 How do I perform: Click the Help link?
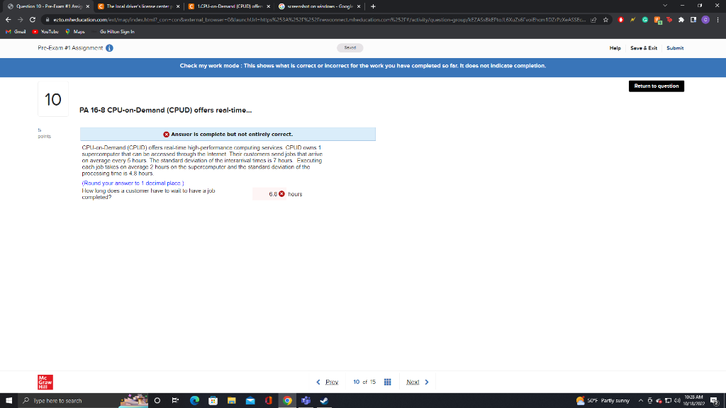pyautogui.click(x=615, y=48)
